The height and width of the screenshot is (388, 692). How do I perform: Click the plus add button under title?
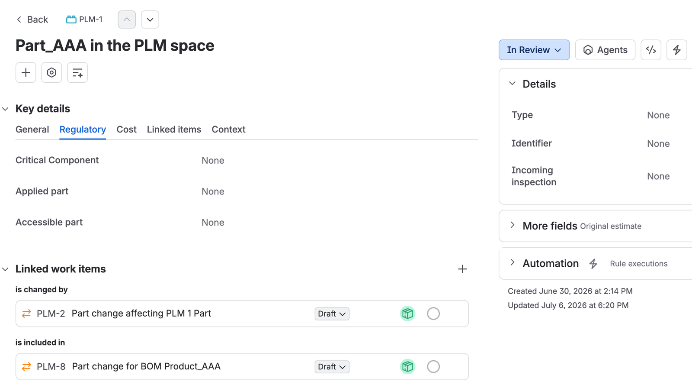click(x=26, y=72)
